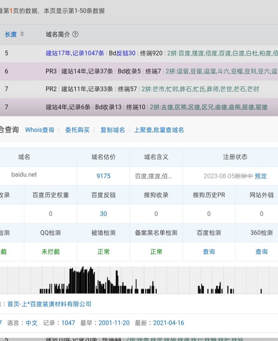Open Whois查询 link
Image resolution: width=278 pixels, height=341 pixels.
[x=40, y=130]
